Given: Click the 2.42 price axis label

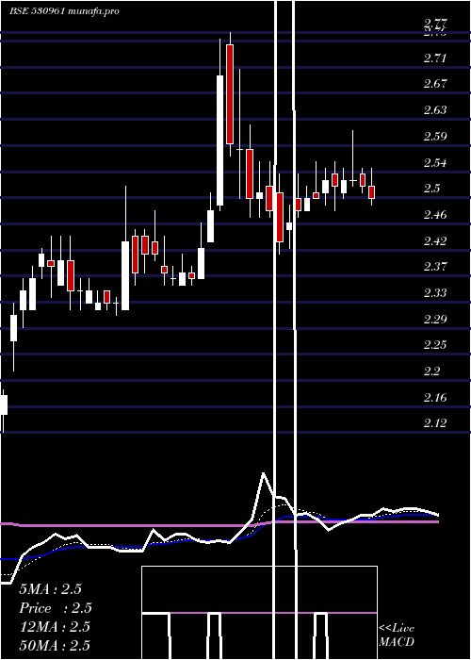Looking at the screenshot, I should click(435, 241).
